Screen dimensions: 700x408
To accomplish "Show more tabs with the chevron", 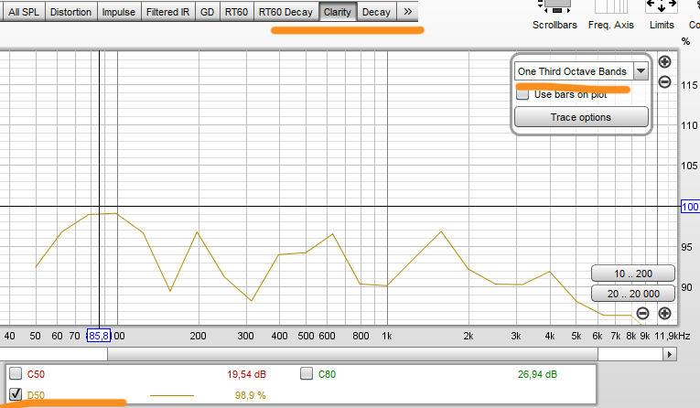I will pos(407,12).
